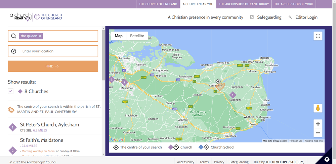Open the footer Safeguarding link
Screen dimensions: 336x164
[239, 162]
